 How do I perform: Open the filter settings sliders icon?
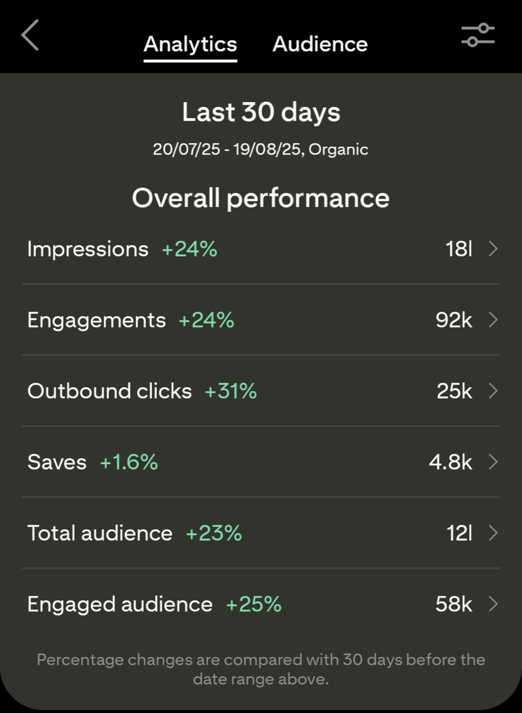(x=478, y=35)
